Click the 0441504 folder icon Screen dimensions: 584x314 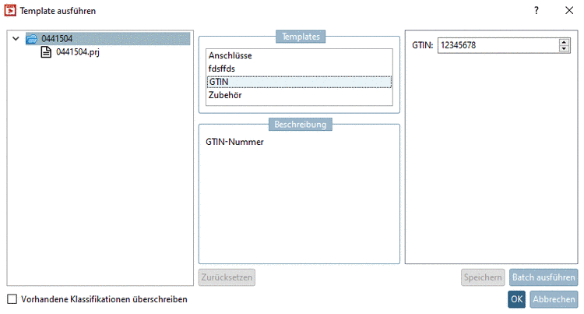pos(32,38)
